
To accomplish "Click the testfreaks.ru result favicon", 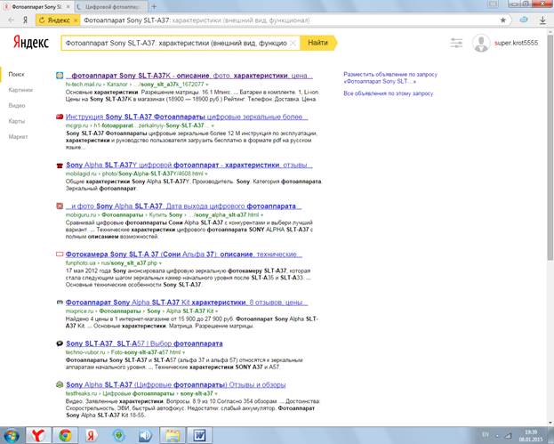I will [60, 384].
